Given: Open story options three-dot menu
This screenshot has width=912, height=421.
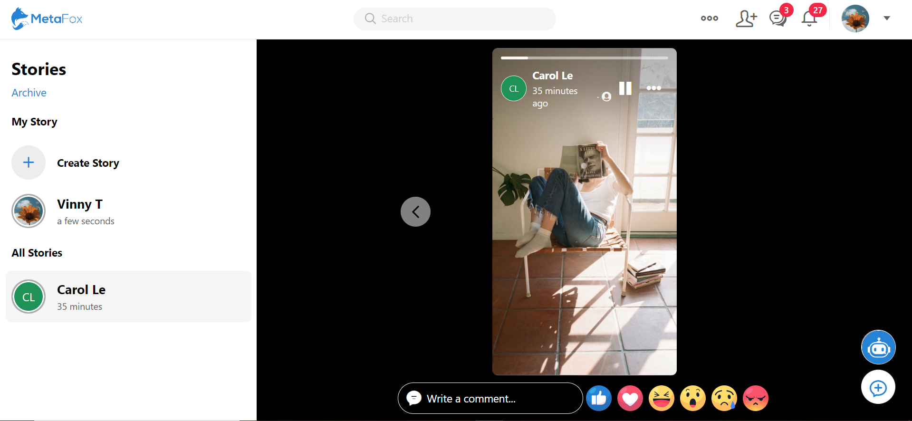Looking at the screenshot, I should tap(653, 88).
